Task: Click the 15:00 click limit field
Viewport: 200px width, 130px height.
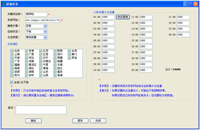Action: coord(146,41)
